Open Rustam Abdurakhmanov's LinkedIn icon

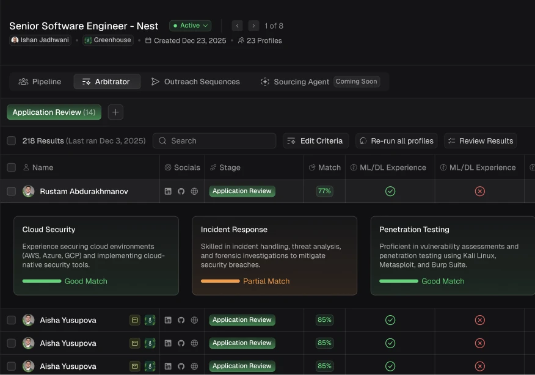[168, 191]
